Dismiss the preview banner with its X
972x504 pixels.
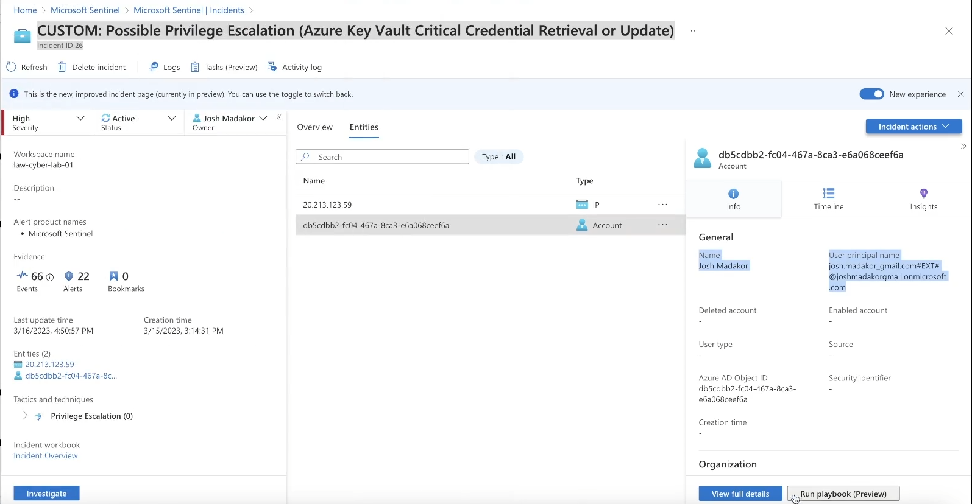click(x=960, y=94)
